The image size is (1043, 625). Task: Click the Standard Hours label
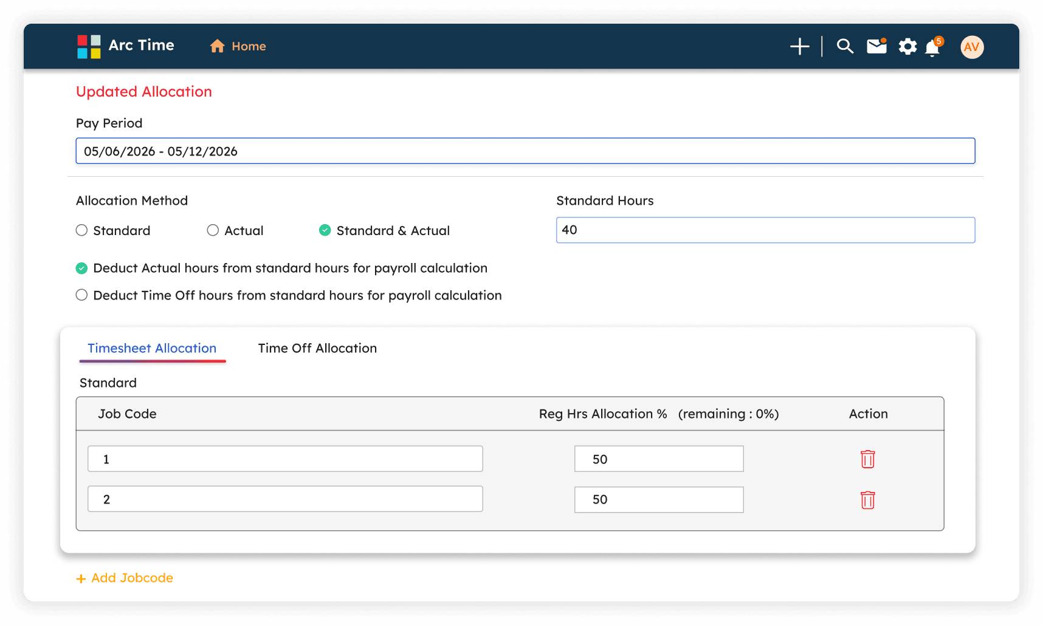click(x=605, y=200)
